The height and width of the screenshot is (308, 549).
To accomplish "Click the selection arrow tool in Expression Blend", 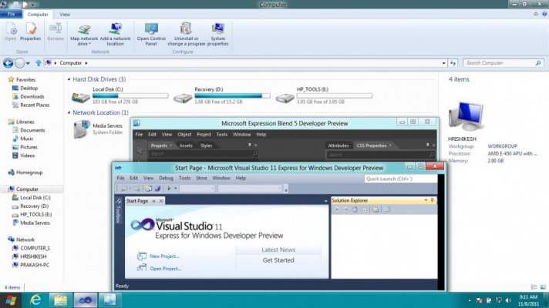I will pos(140,150).
